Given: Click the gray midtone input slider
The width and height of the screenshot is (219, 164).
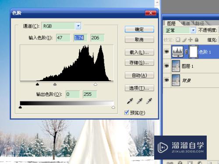Looking at the screenshot, I should 55,84.
